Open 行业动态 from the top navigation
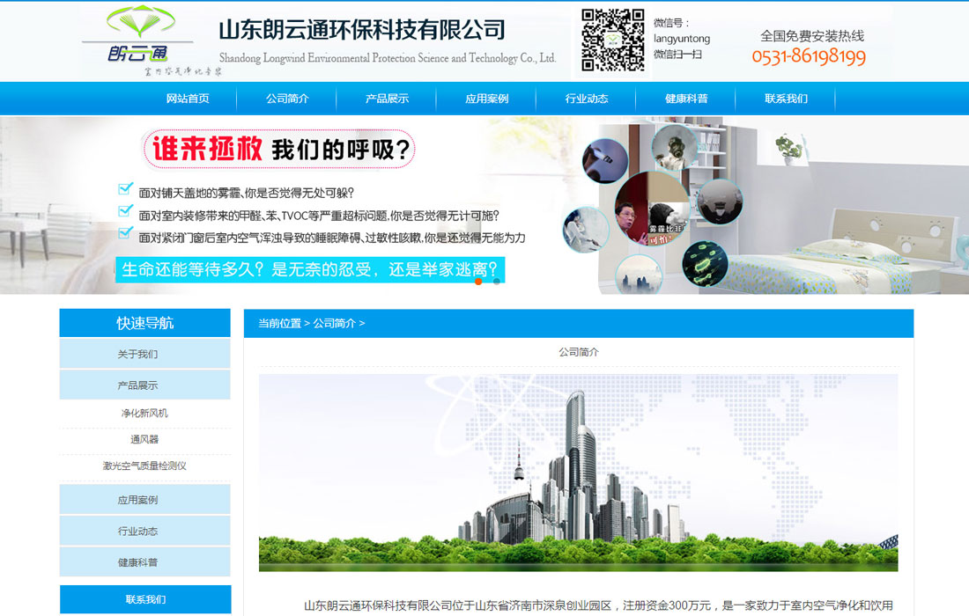Screen dimensions: 969x616 (x=587, y=99)
